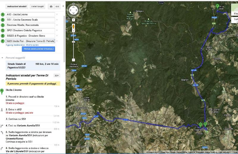Collapse the side panel with the arrow
238x154 pixels.
[x=63, y=6]
